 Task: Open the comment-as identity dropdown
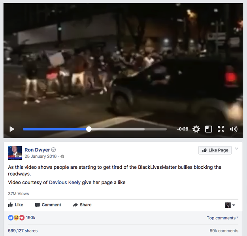[x=230, y=205]
